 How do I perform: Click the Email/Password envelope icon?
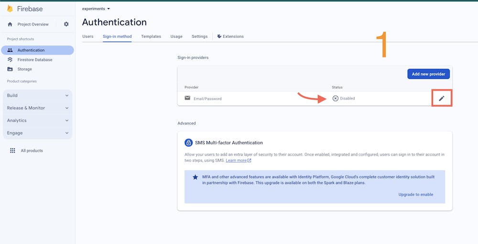187,98
